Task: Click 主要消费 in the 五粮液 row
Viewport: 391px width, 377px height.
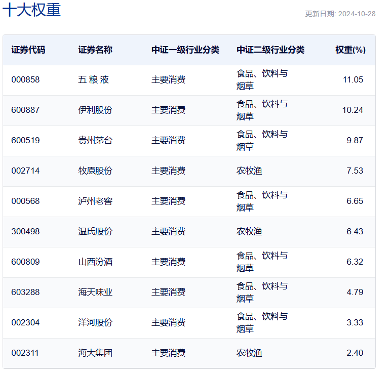Action: [x=168, y=80]
